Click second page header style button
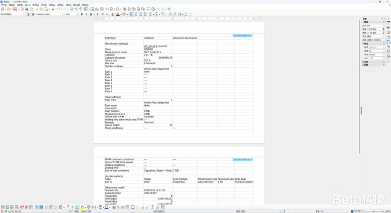This screenshot has width=391, height=213. pos(243,159)
